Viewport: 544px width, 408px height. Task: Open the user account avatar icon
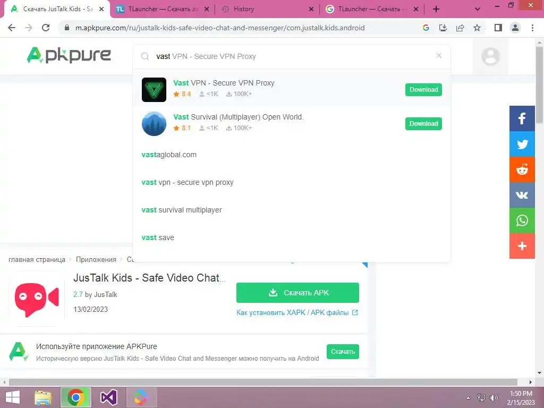coord(490,56)
